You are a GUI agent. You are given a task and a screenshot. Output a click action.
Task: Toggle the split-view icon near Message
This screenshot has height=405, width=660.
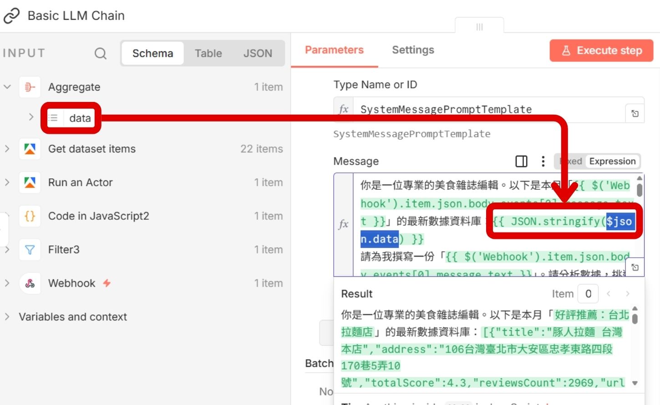click(521, 161)
